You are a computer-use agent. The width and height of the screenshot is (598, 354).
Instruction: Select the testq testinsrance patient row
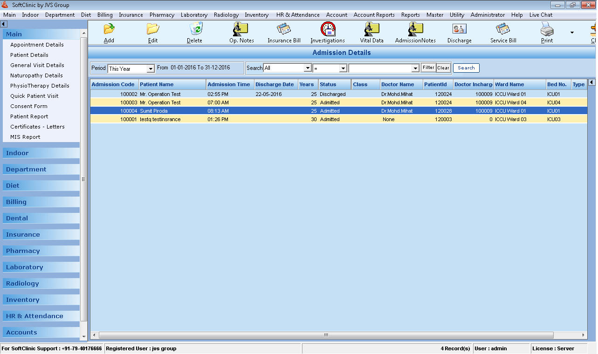[x=338, y=119]
